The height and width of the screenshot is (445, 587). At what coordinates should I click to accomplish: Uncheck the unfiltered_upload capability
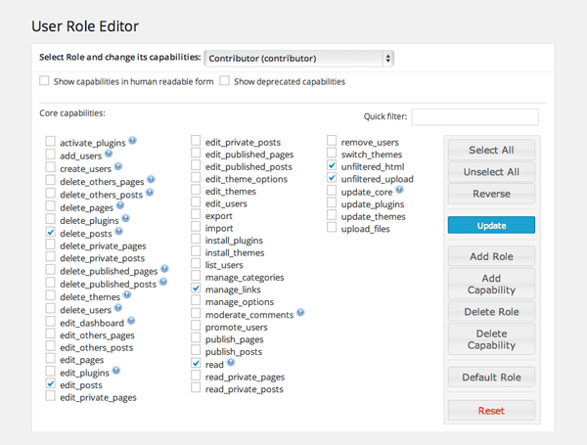pos(332,177)
